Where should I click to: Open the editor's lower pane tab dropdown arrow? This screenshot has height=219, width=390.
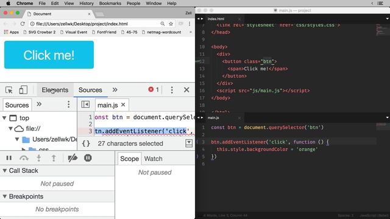[x=388, y=117]
